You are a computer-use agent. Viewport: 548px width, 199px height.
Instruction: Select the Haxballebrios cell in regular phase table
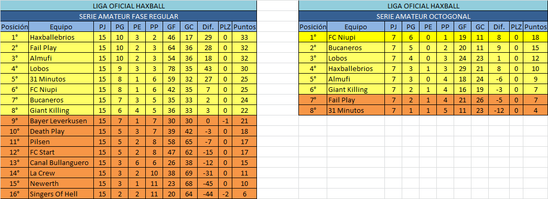pyautogui.click(x=61, y=37)
